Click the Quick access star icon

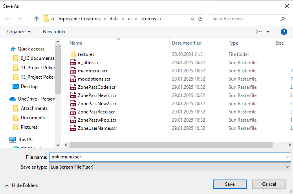point(13,49)
